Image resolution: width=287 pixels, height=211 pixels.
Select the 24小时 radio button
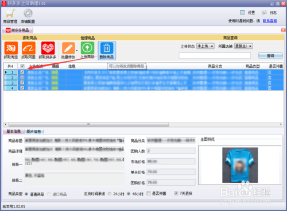[110, 194]
